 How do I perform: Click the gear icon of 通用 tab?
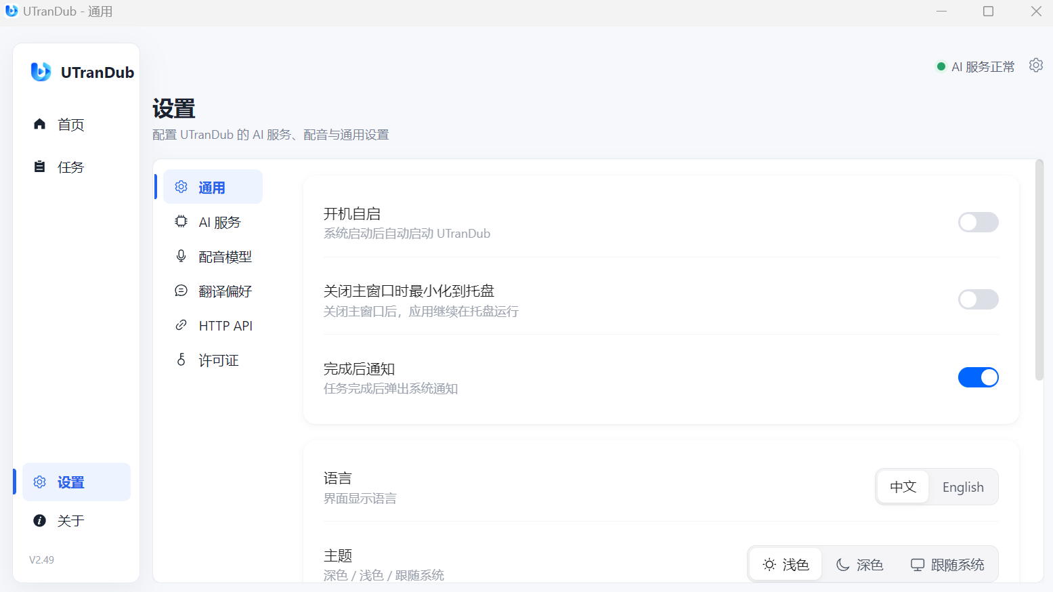pos(181,187)
